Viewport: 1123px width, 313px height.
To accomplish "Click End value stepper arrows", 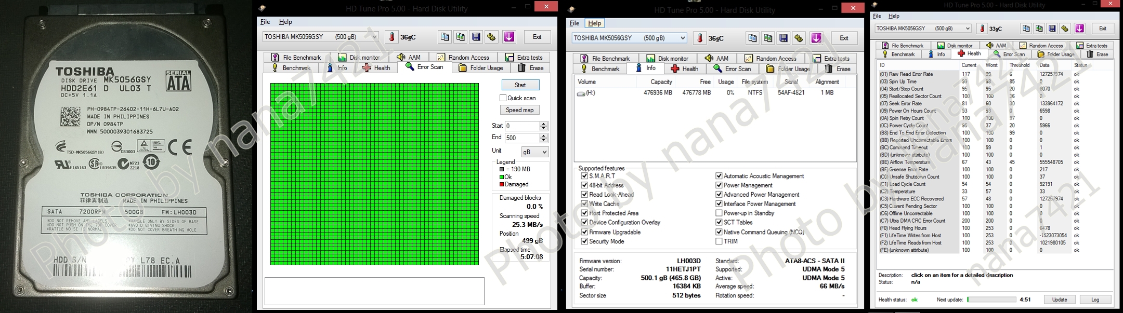I will click(x=544, y=138).
